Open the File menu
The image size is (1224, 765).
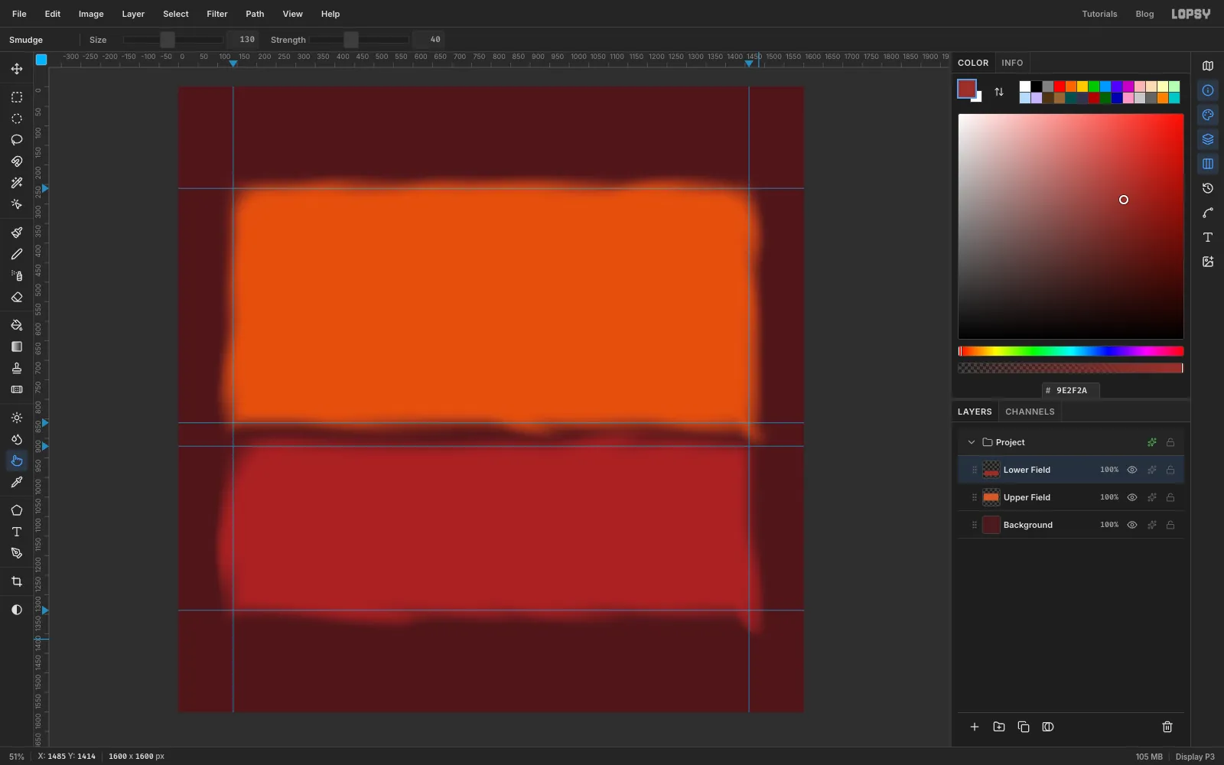(x=19, y=14)
